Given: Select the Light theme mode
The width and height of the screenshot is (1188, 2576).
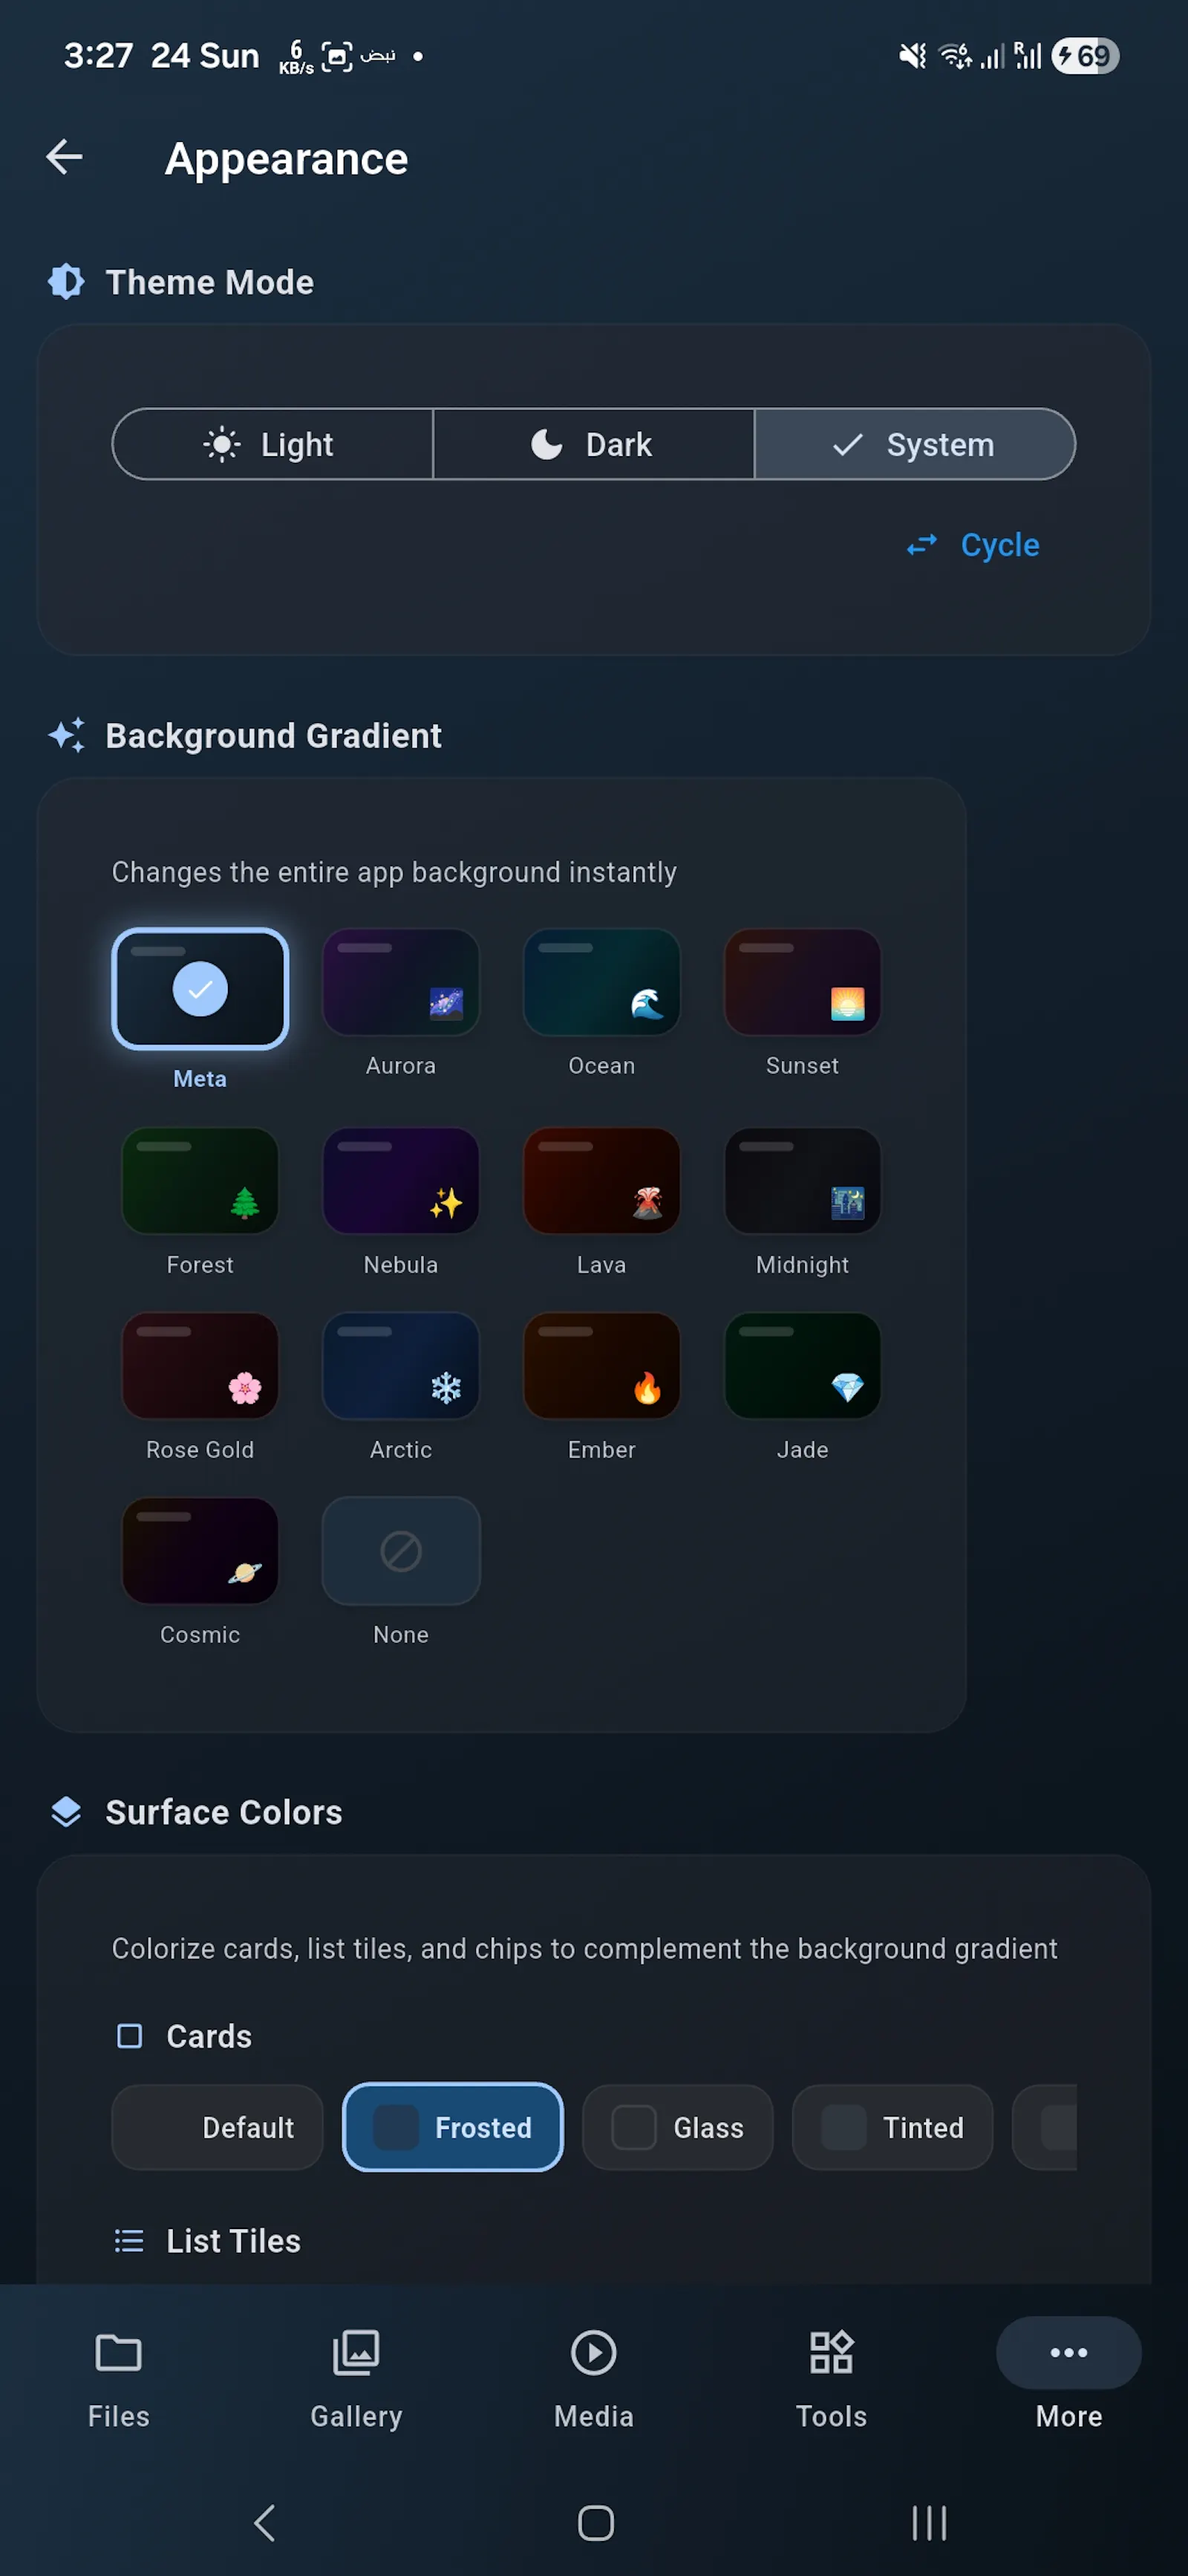Looking at the screenshot, I should (272, 444).
